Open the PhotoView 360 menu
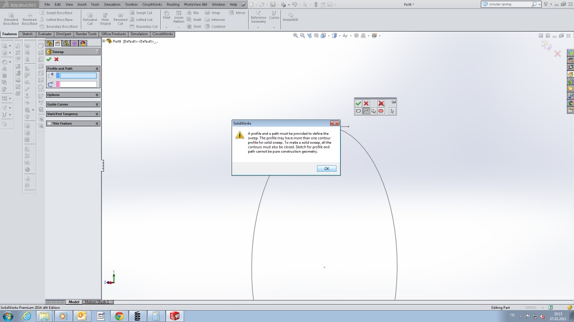The width and height of the screenshot is (574, 322). click(x=196, y=4)
